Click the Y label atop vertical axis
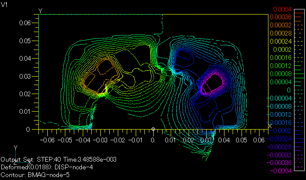 [40, 10]
